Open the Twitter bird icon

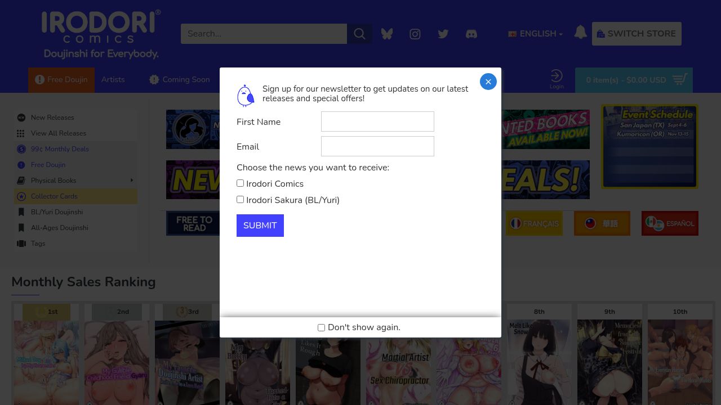[x=443, y=34]
